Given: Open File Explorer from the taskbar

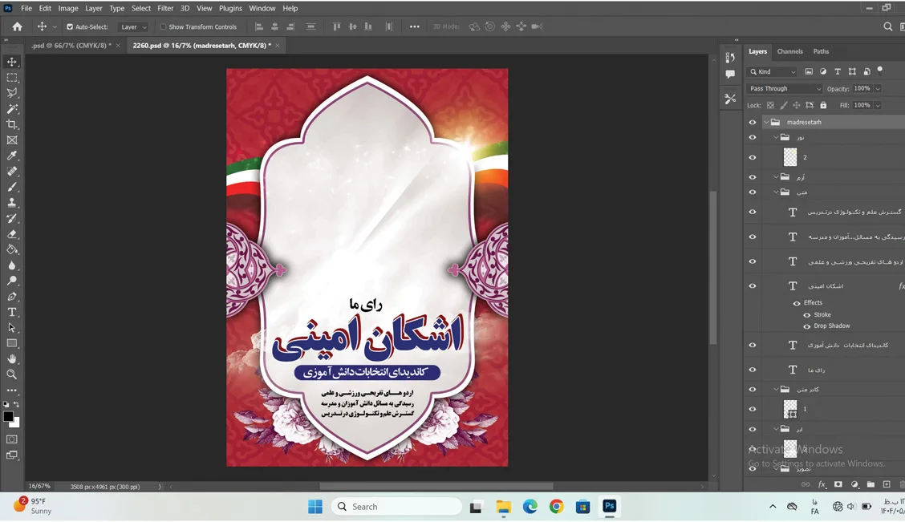Looking at the screenshot, I should pos(503,507).
